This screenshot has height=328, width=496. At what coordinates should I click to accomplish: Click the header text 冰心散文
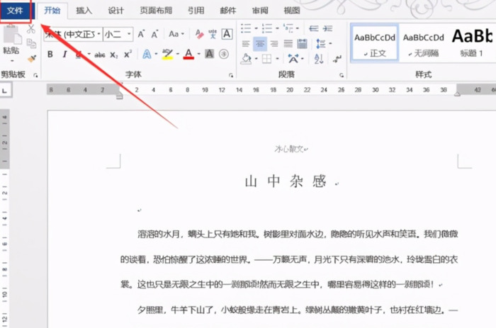(x=289, y=149)
